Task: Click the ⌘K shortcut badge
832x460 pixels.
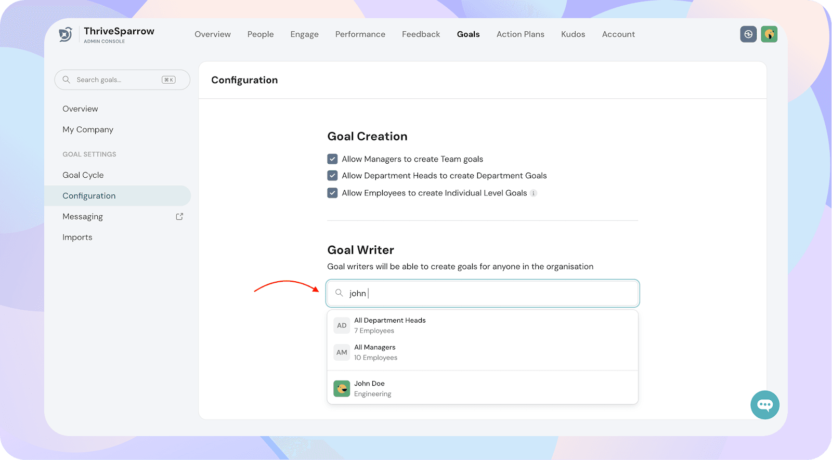Action: pos(168,80)
